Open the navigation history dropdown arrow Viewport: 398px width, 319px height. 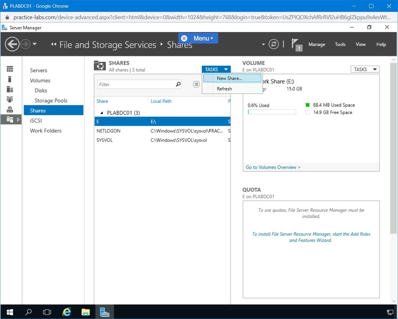[x=34, y=44]
